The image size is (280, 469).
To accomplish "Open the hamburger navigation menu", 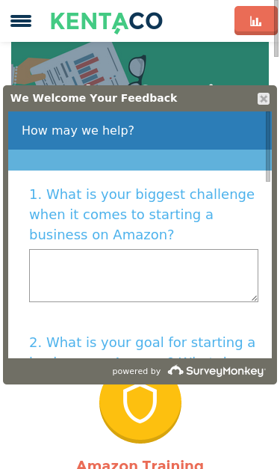I will pos(21,21).
